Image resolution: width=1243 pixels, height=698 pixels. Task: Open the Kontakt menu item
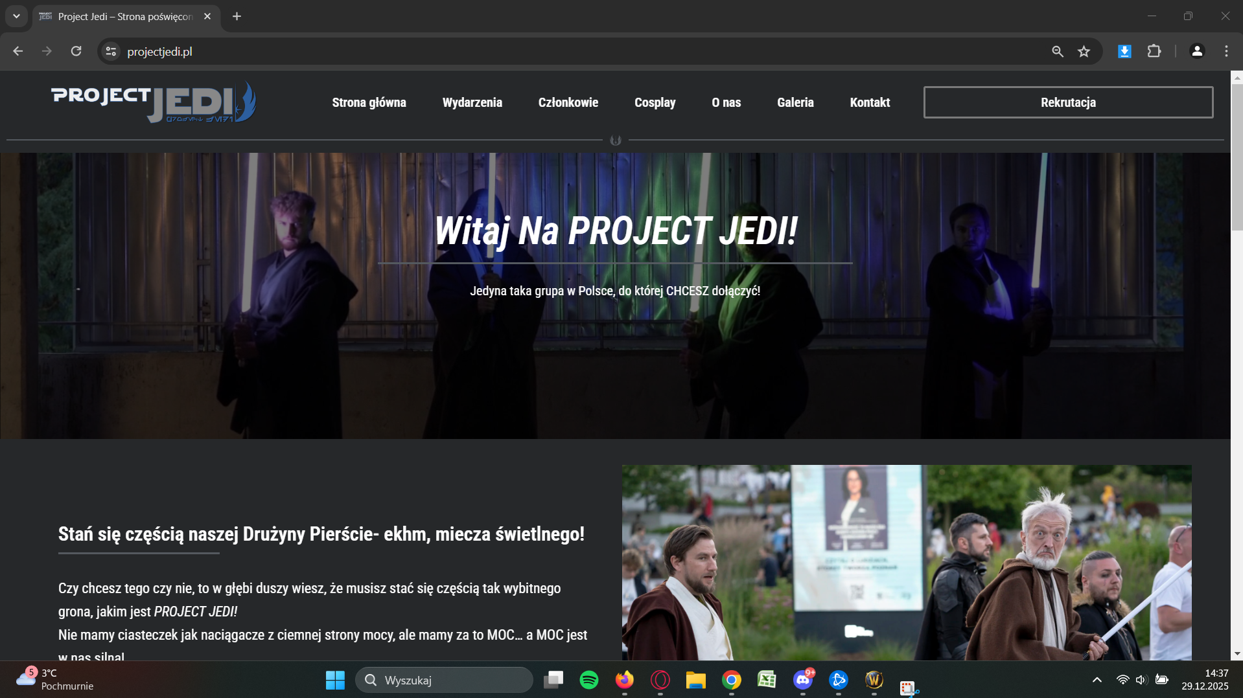(x=870, y=102)
